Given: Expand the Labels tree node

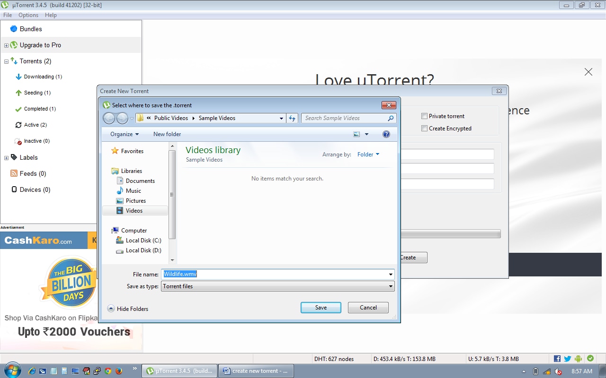Looking at the screenshot, I should [x=6, y=158].
